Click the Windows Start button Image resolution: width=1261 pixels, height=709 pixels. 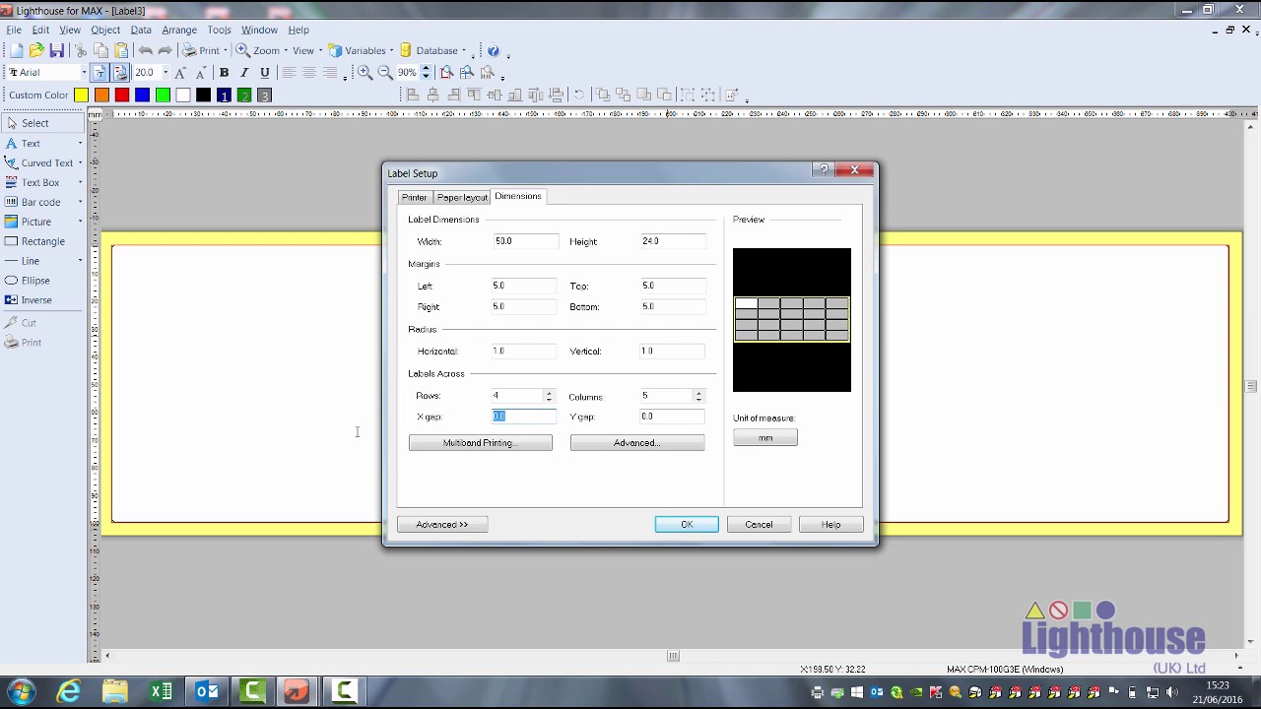(x=22, y=691)
